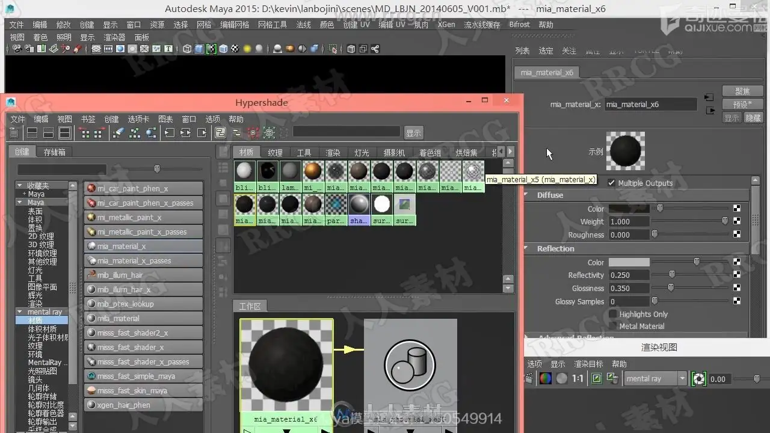Click the yellow lighting sphere icon in viewport toolbar
This screenshot has height=433, width=770.
pyautogui.click(x=247, y=49)
